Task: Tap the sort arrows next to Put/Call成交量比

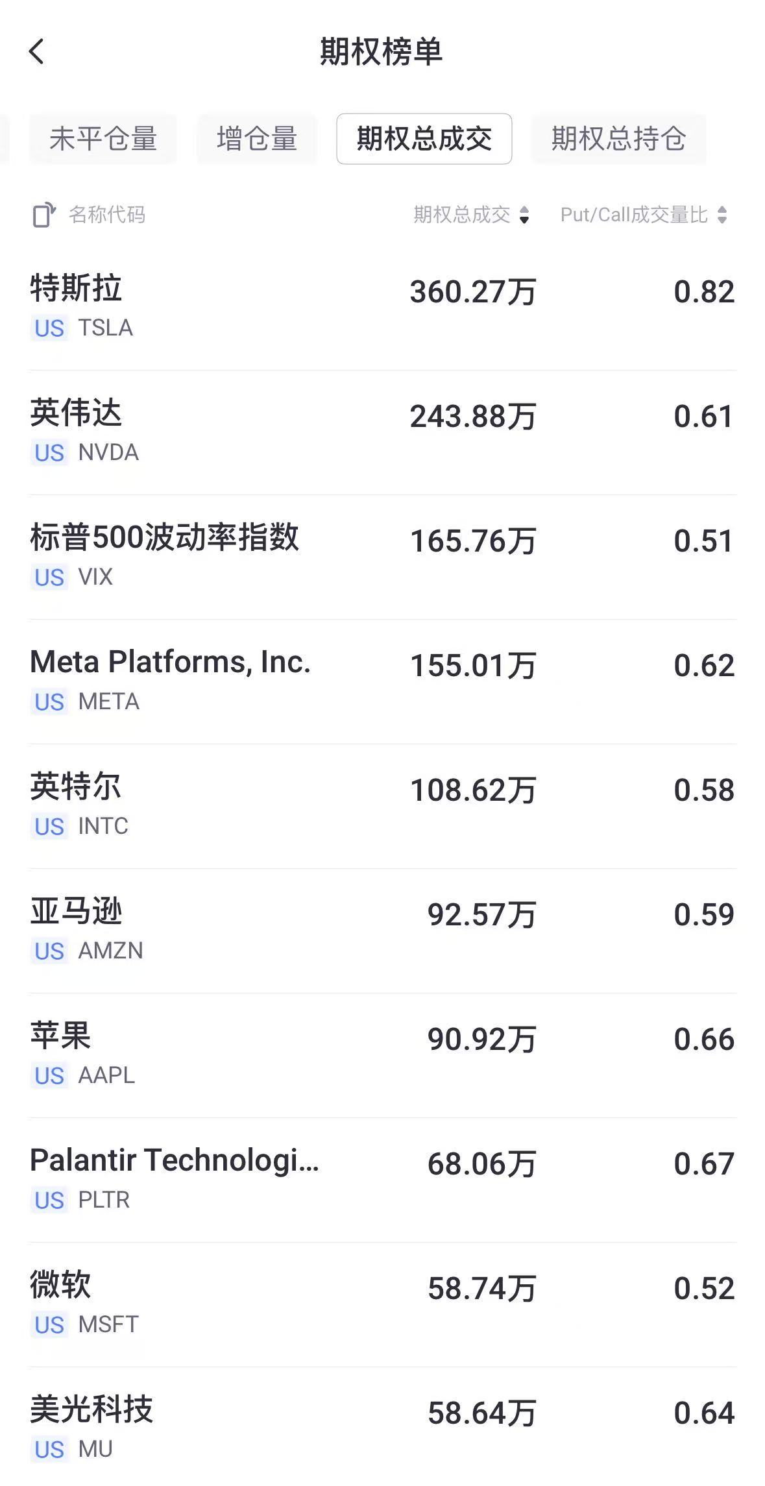Action: (722, 215)
